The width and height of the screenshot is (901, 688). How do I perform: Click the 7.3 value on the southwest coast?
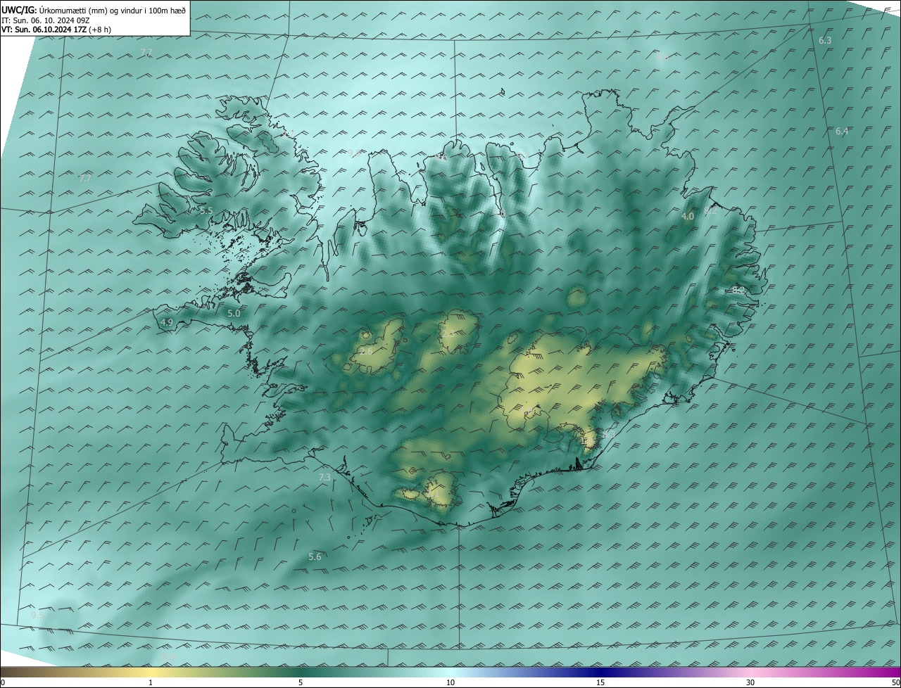coord(325,477)
